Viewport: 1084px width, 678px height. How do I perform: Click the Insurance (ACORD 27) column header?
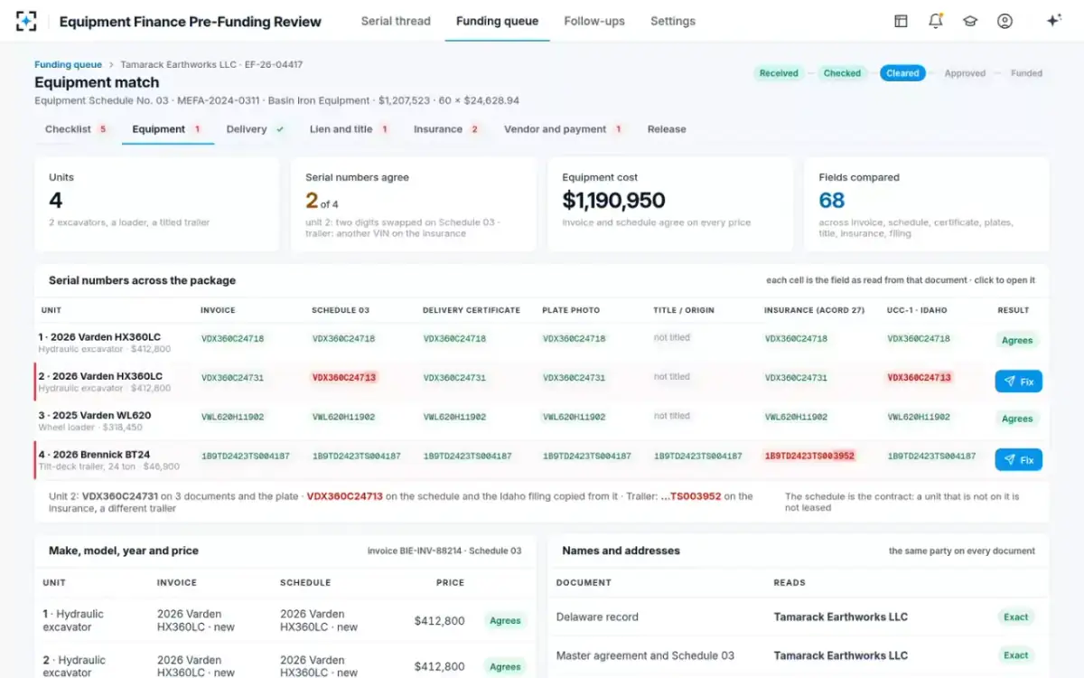[814, 310]
